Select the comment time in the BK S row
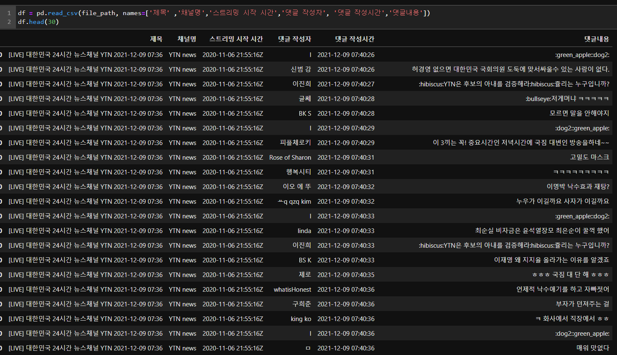Image resolution: width=617 pixels, height=355 pixels. pyautogui.click(x=346, y=113)
